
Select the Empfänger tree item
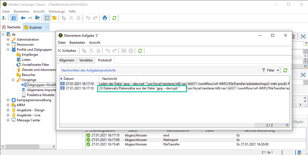pos(30,55)
